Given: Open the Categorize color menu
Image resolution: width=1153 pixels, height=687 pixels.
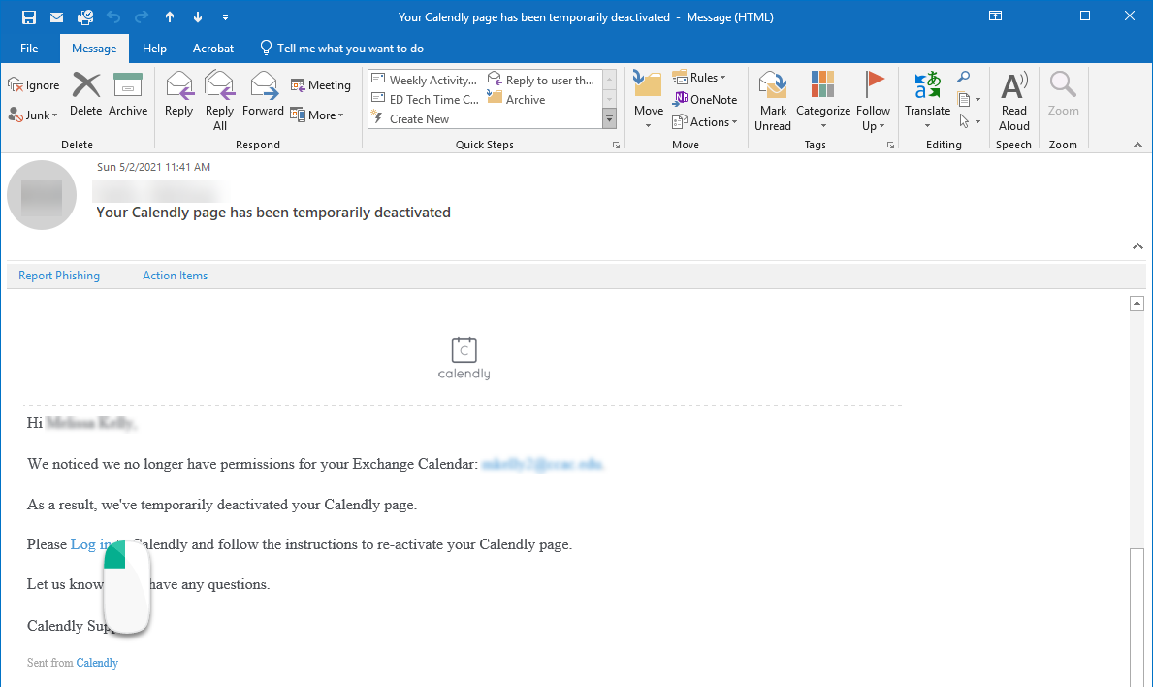Looking at the screenshot, I should (823, 102).
